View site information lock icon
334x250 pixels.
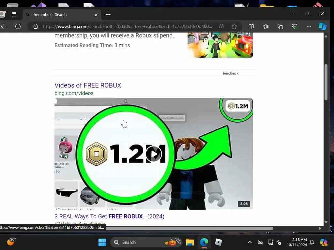tap(36, 26)
